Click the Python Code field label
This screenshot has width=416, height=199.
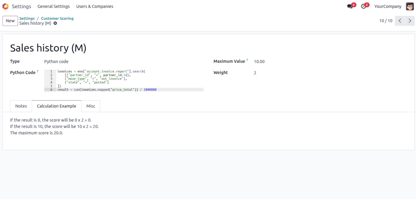(23, 72)
